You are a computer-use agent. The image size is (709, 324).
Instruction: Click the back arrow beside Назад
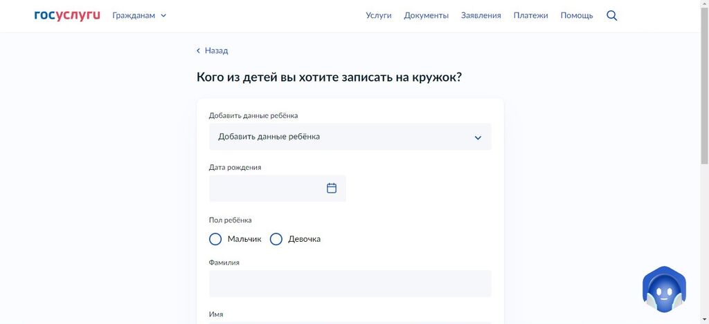pyautogui.click(x=198, y=50)
